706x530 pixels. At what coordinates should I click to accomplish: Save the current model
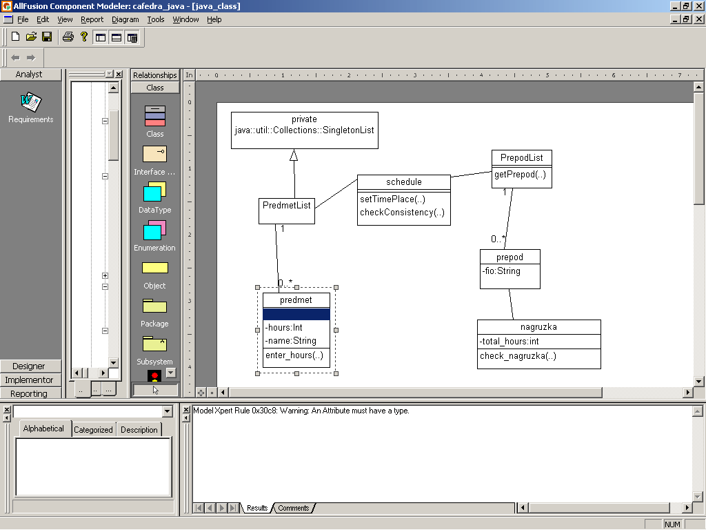pos(47,37)
